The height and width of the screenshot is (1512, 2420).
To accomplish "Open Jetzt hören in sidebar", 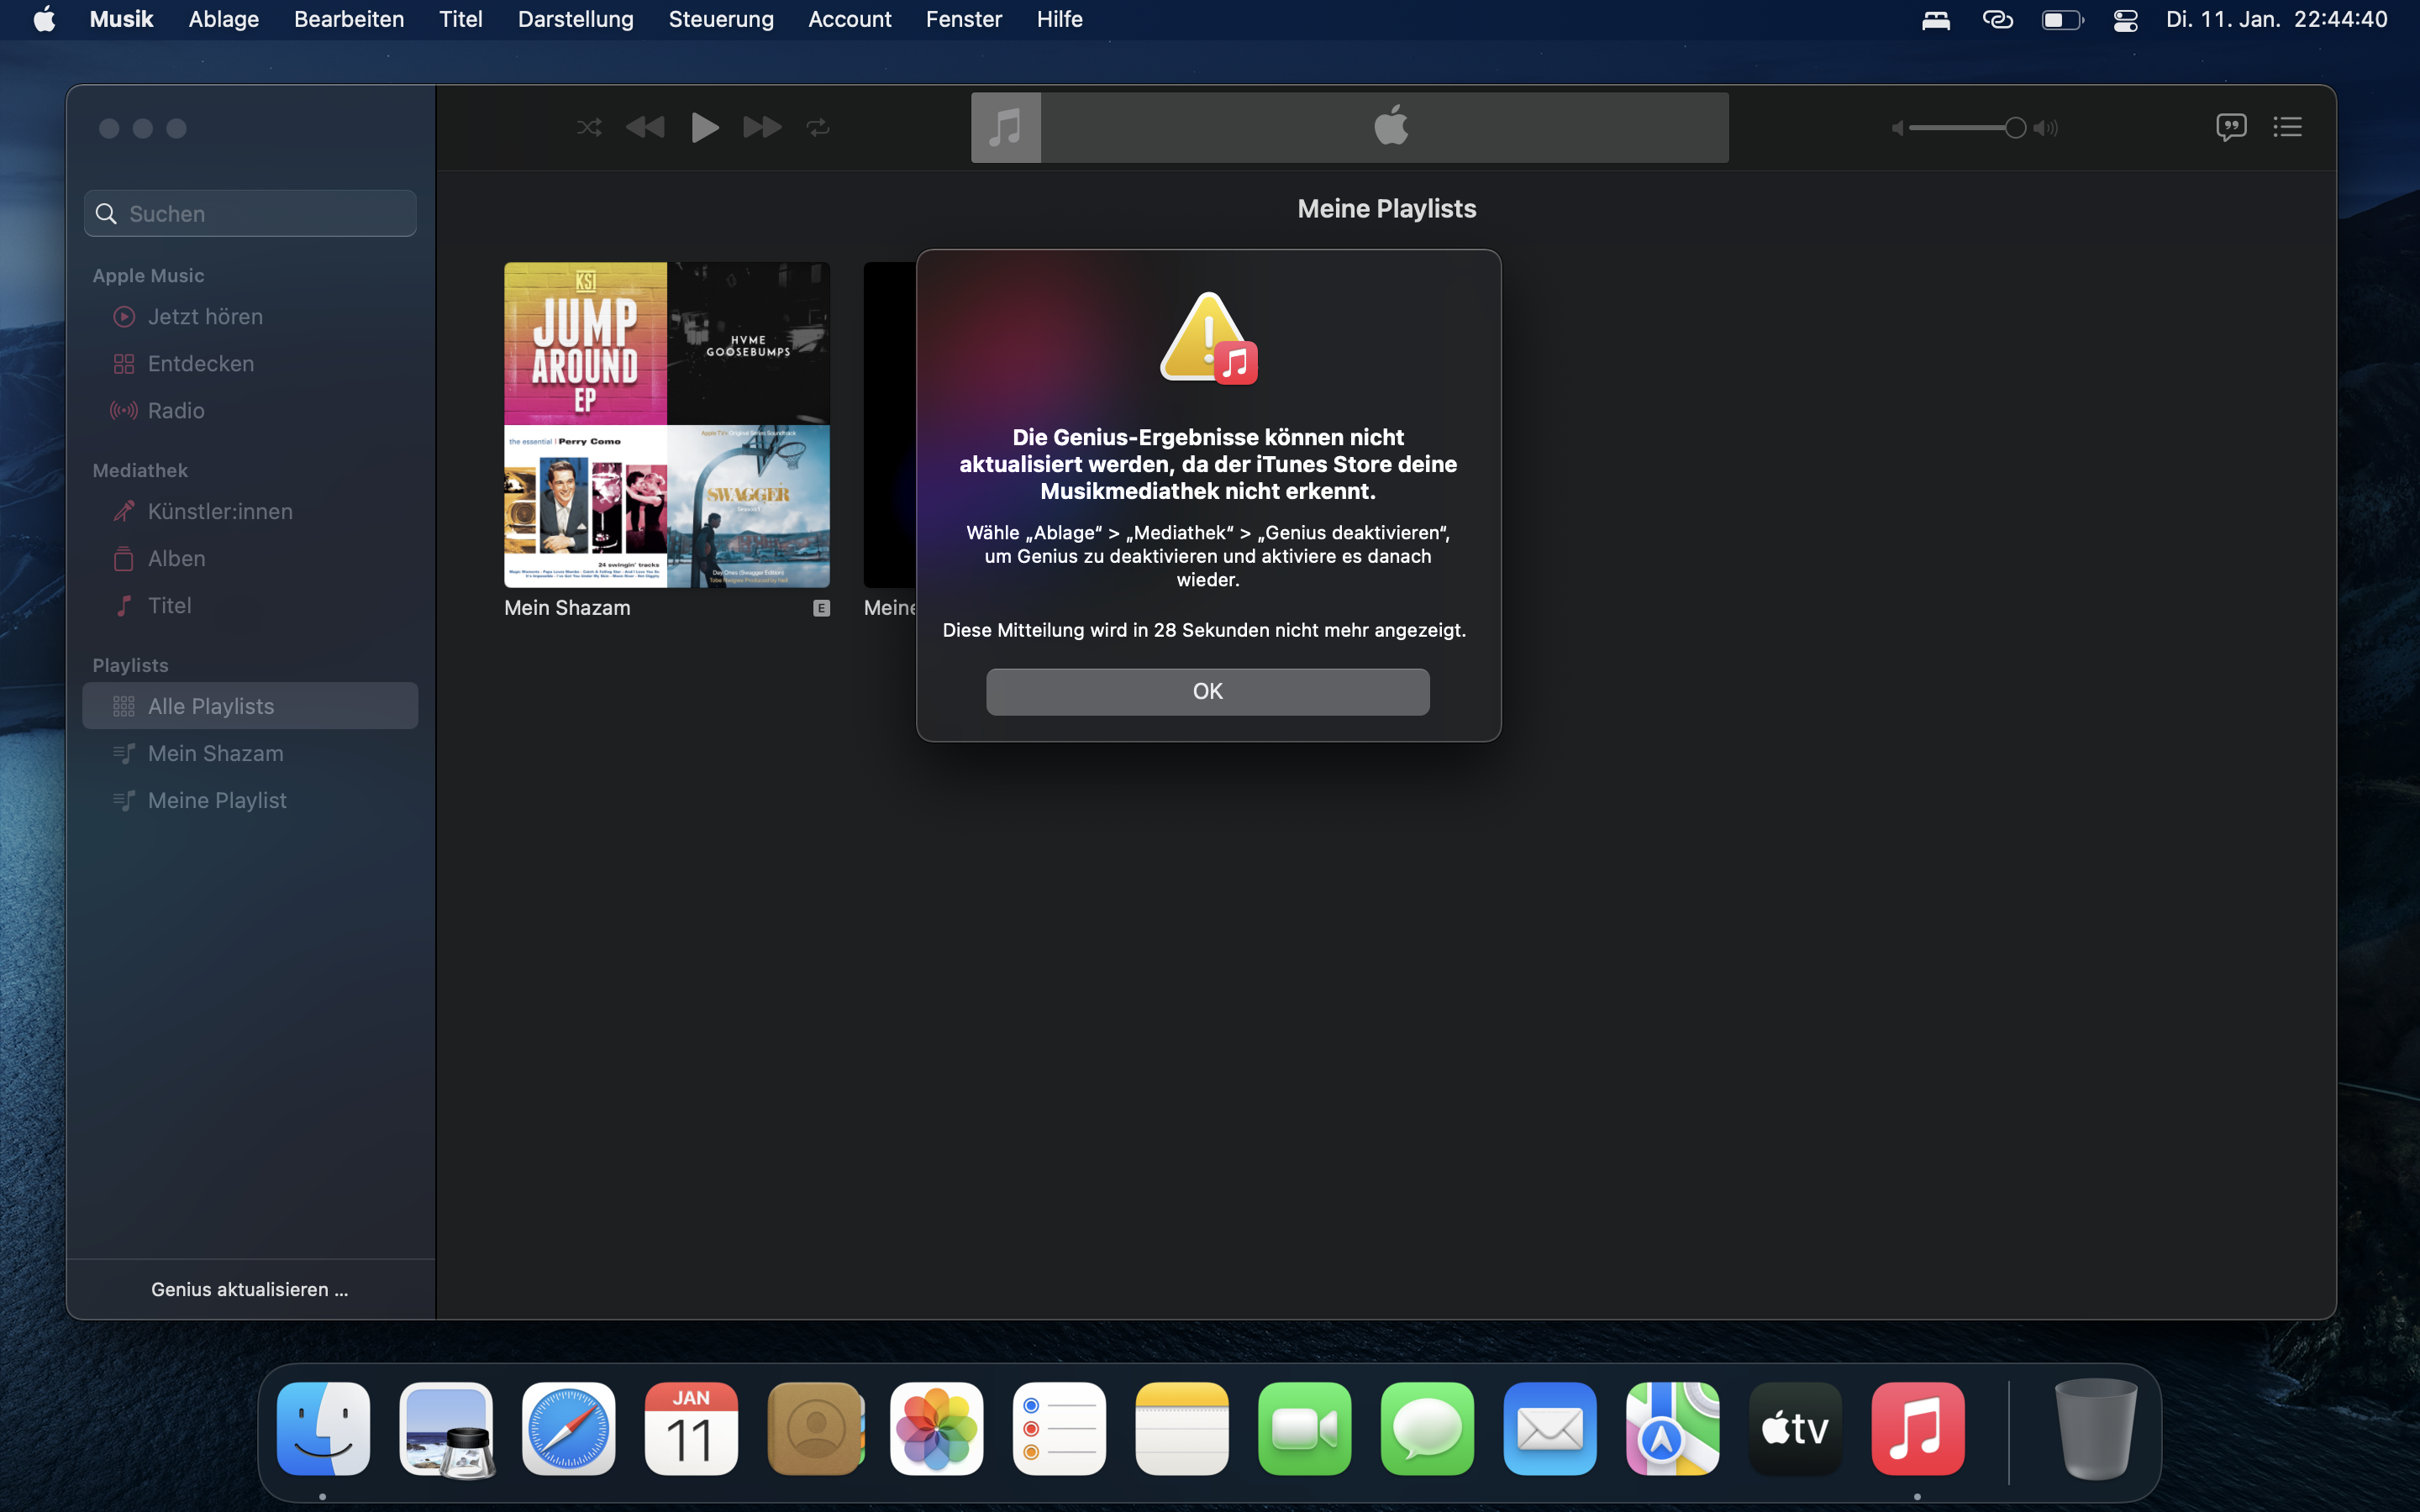I will coord(205,317).
